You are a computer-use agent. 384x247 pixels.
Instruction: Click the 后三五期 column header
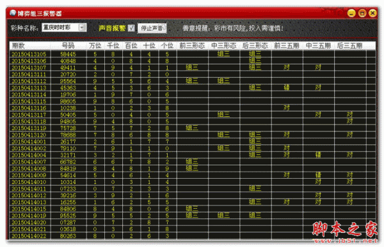click(x=350, y=46)
